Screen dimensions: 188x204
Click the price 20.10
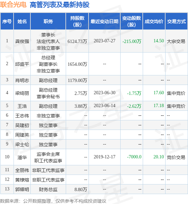tap(159, 157)
